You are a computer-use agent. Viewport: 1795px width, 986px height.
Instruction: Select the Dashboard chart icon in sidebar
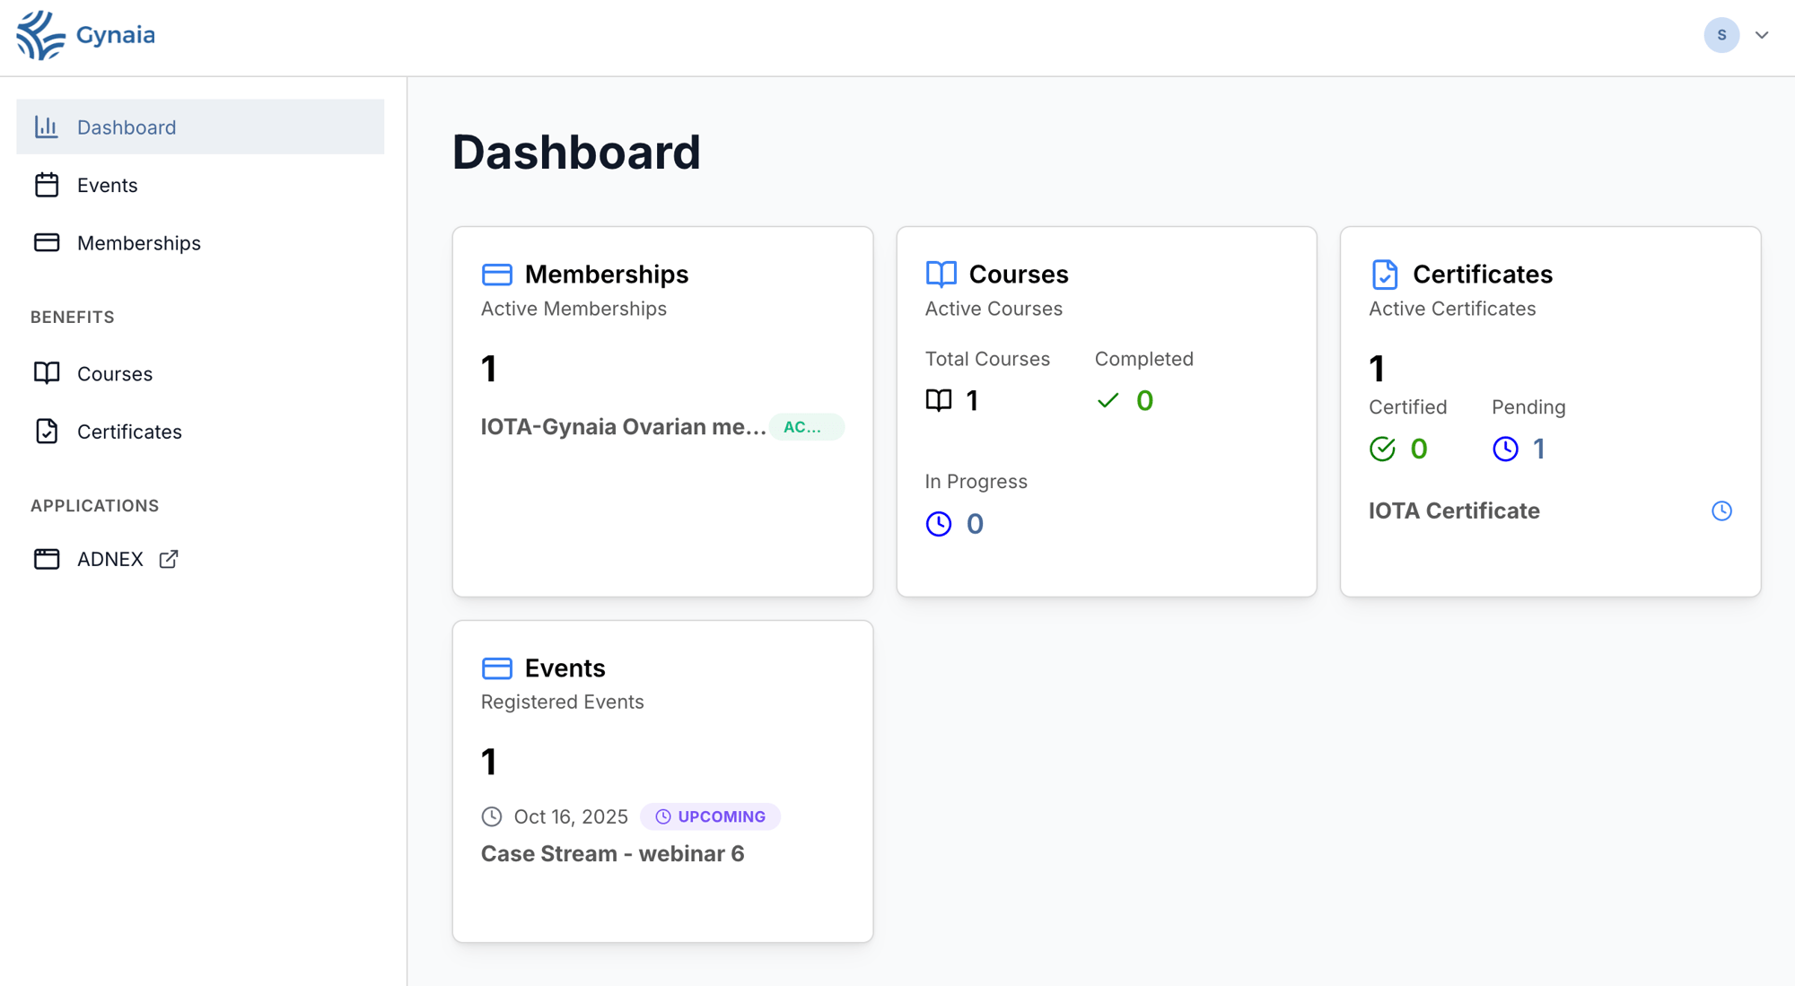(x=46, y=127)
